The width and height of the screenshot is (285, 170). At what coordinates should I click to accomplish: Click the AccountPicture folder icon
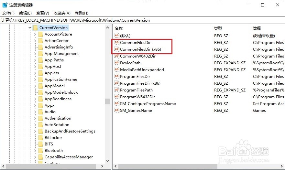coord(40,34)
